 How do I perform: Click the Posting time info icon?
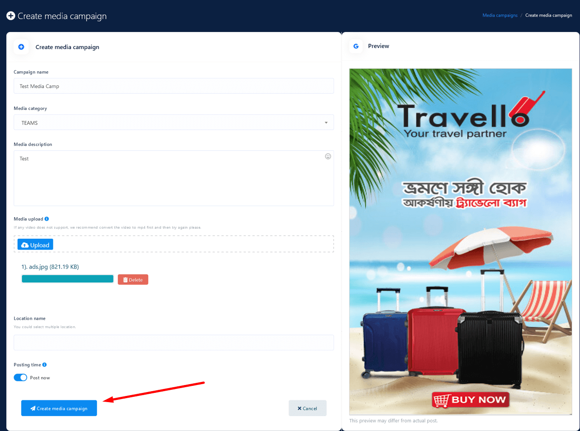(x=45, y=365)
